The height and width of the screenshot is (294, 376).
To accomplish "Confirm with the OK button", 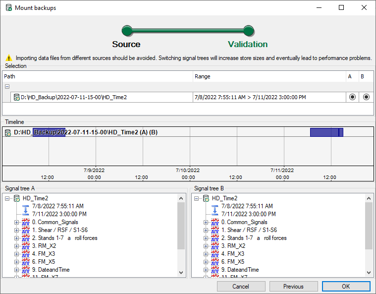I will [345, 286].
